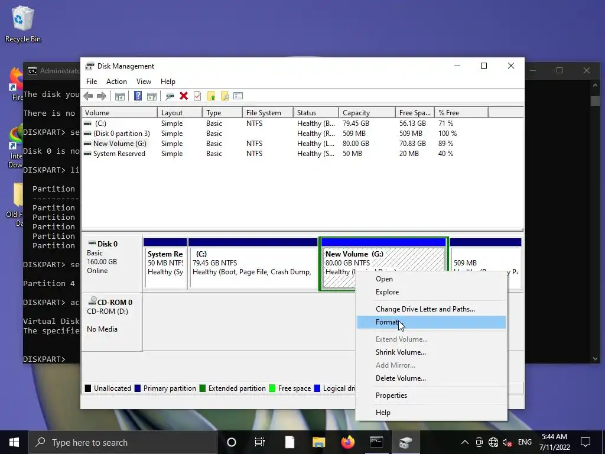The image size is (605, 454).
Task: Select System Reserved partition block on Disk 0
Action: click(x=165, y=264)
